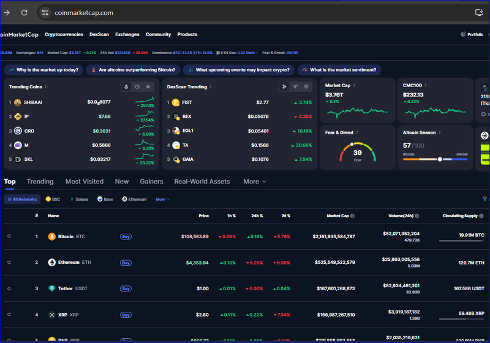Click the GAIA token icon

[176, 160]
